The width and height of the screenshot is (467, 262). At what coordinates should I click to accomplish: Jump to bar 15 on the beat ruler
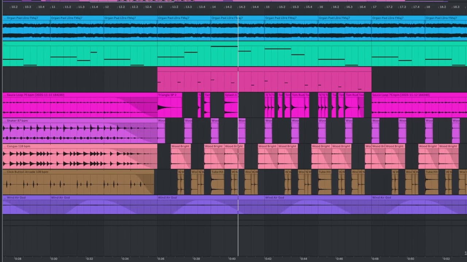[267, 7]
